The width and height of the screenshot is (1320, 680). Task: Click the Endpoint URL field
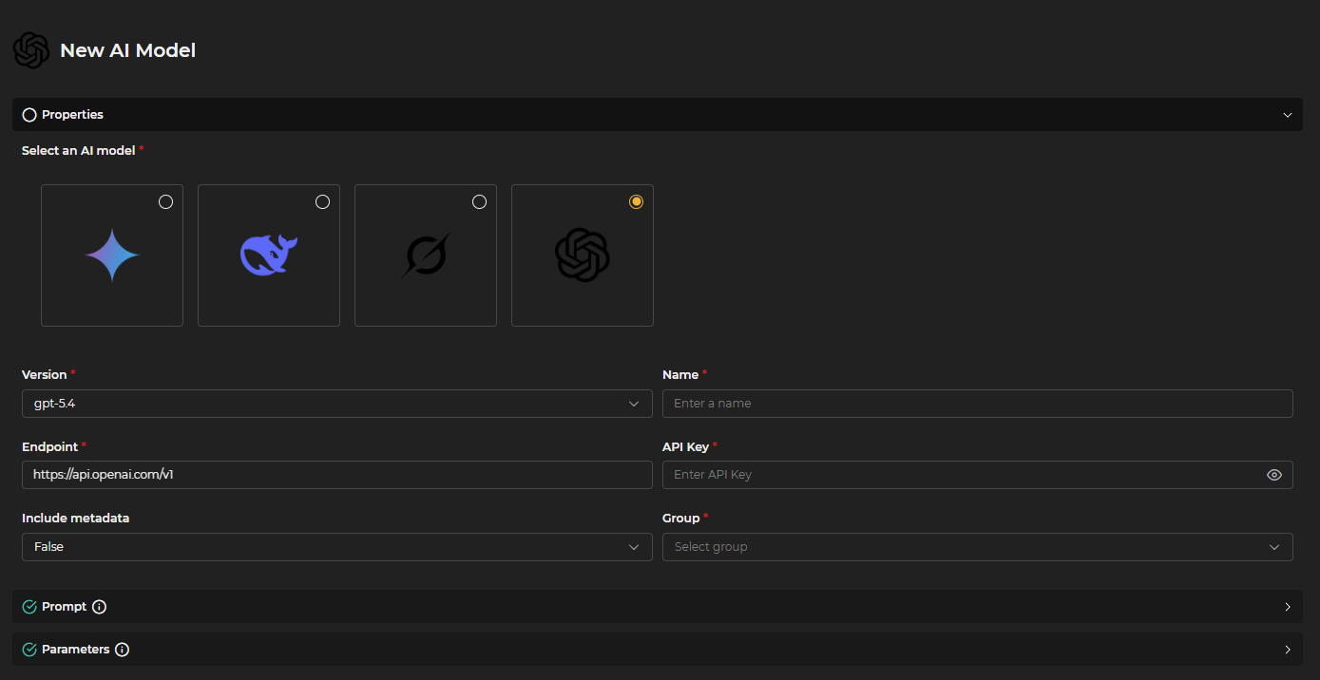(337, 475)
